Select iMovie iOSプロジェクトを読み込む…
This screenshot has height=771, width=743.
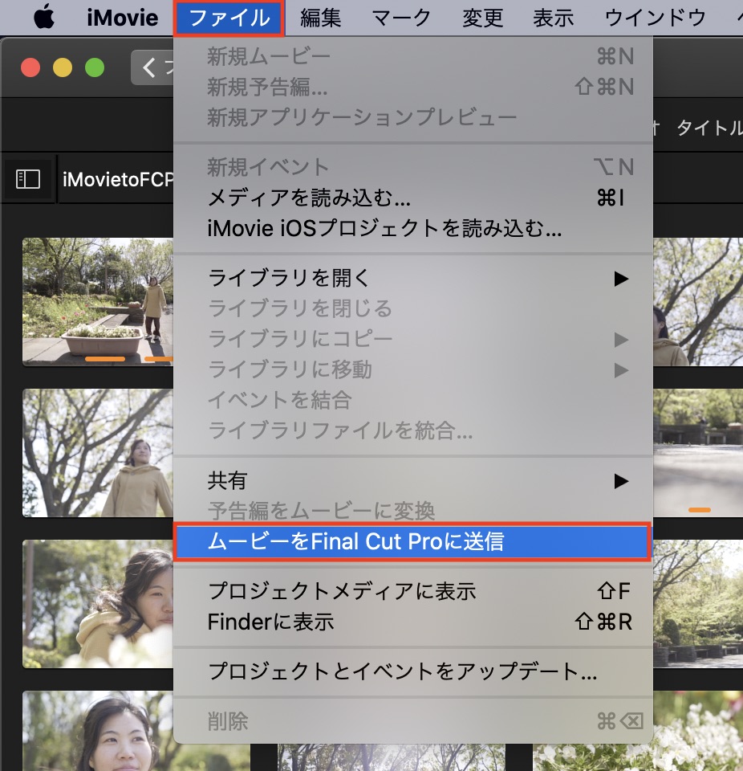[x=412, y=228]
